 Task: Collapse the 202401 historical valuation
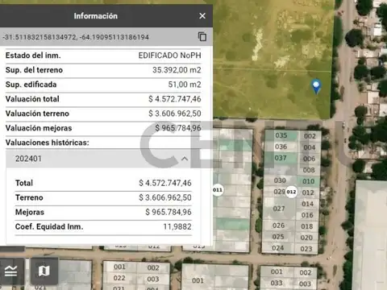[x=185, y=159]
